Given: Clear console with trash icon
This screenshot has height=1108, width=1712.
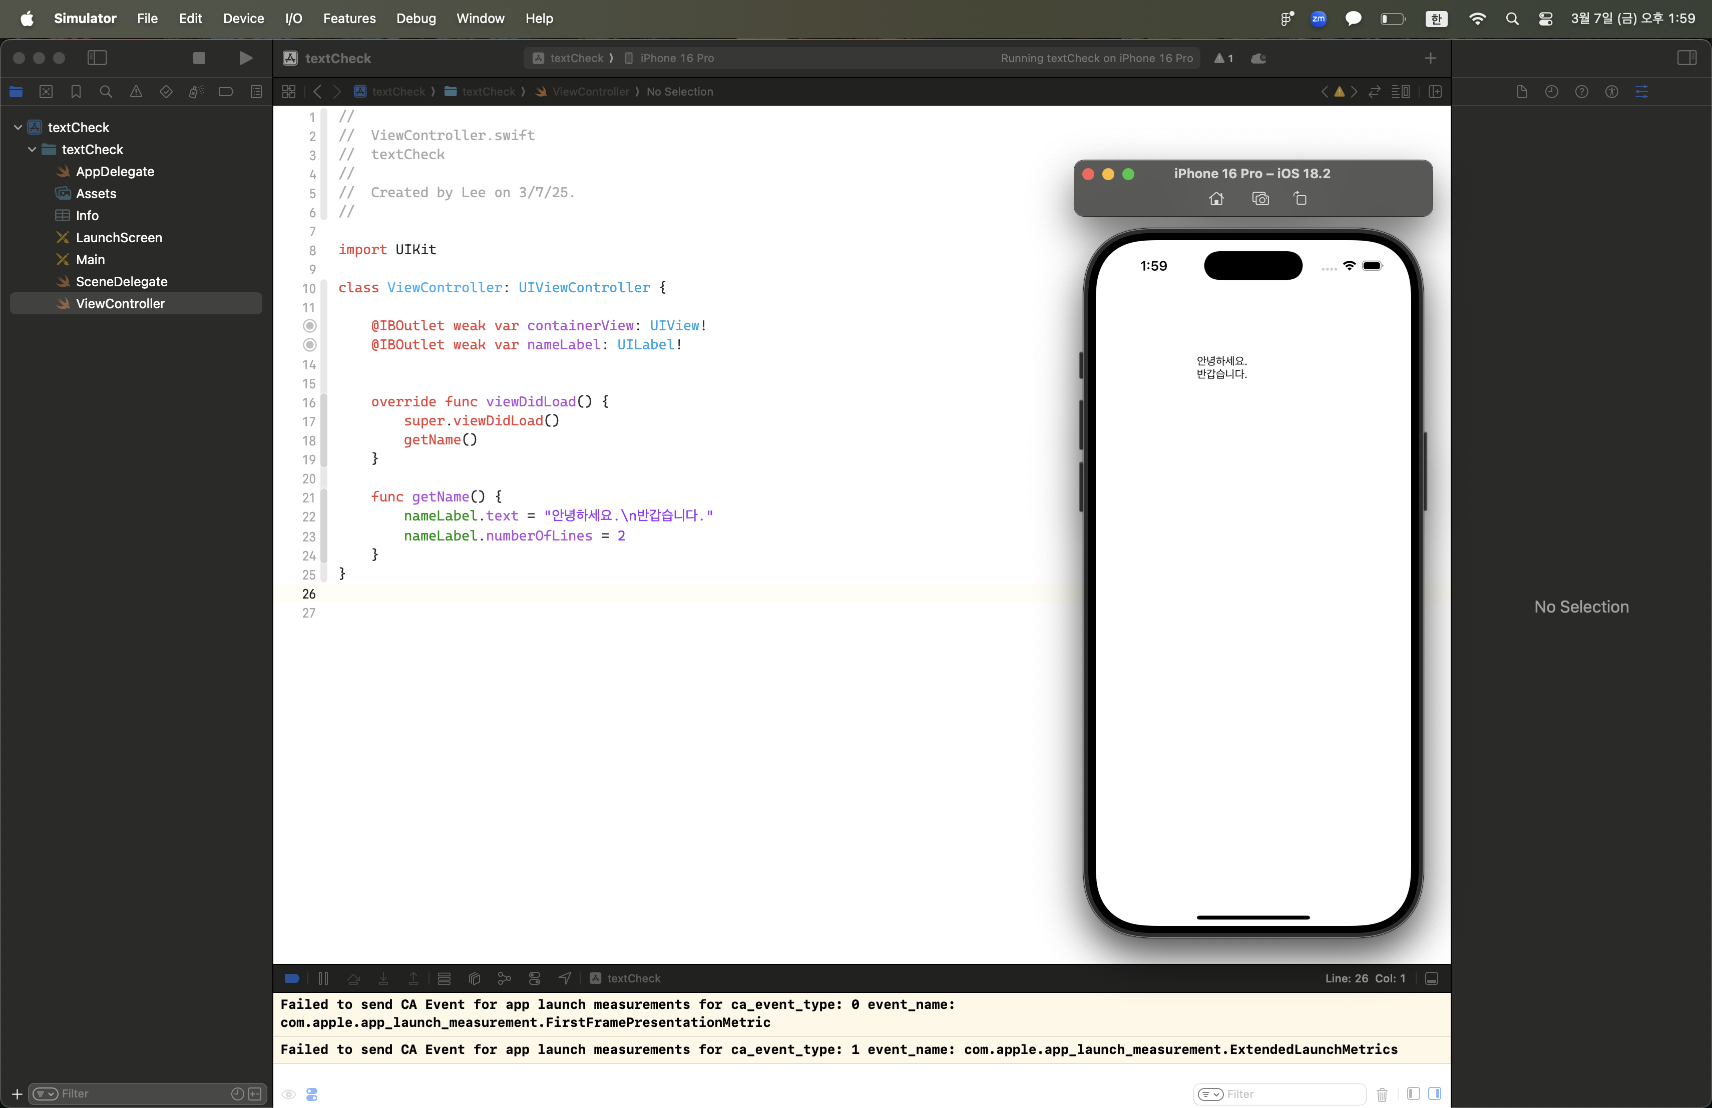Looking at the screenshot, I should [1382, 1094].
